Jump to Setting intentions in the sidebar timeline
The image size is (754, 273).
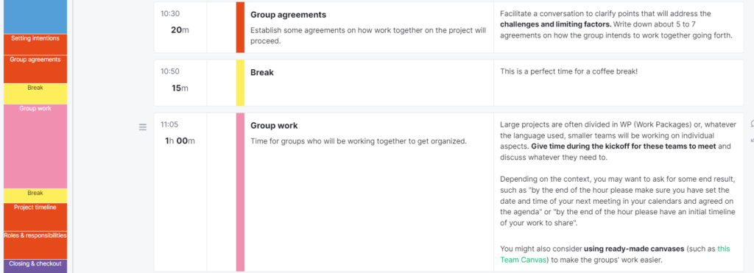[35, 44]
